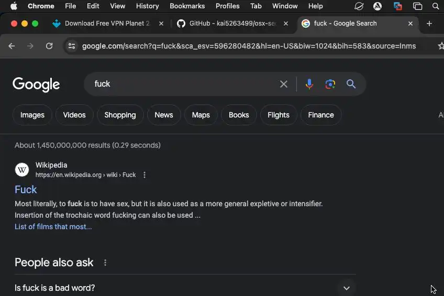Open the Edit menu
Screen dimensions: 444x296
point(93,6)
